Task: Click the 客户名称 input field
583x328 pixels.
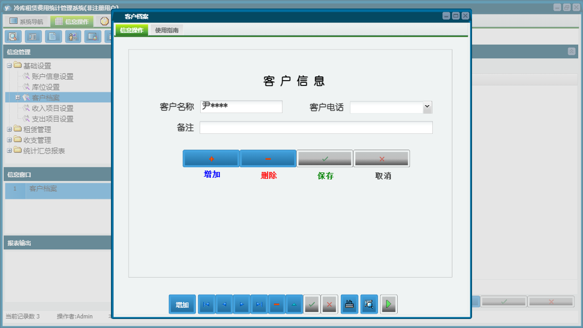Action: [241, 107]
